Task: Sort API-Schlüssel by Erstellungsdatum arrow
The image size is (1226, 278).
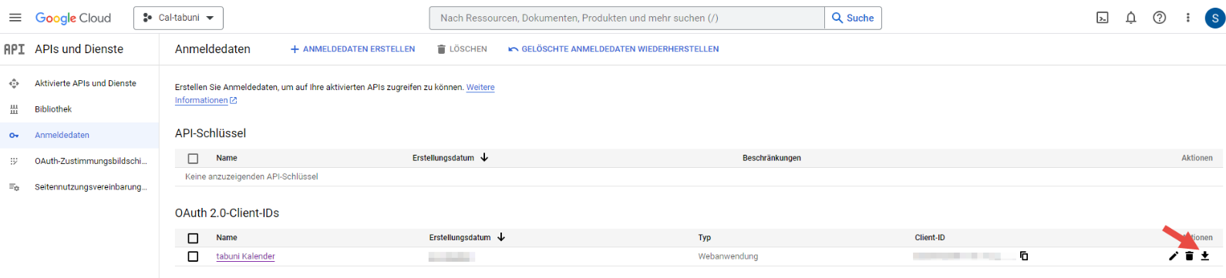Action: pos(484,157)
